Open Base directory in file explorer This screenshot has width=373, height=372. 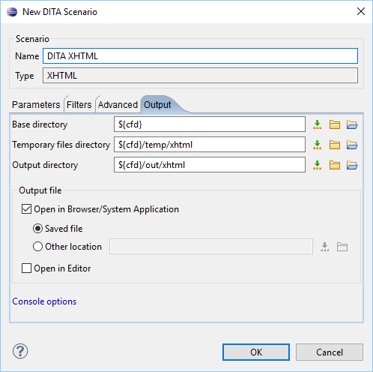point(352,124)
